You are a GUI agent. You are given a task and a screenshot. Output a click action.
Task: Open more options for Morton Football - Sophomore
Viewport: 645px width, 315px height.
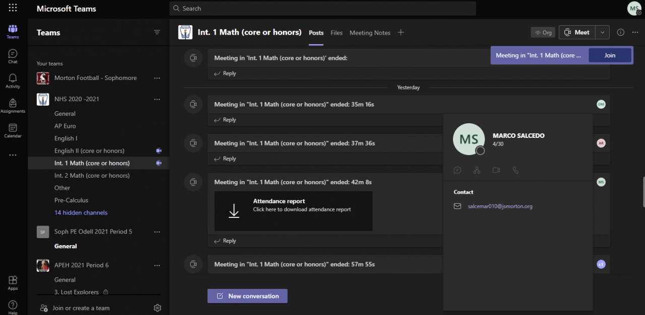157,78
